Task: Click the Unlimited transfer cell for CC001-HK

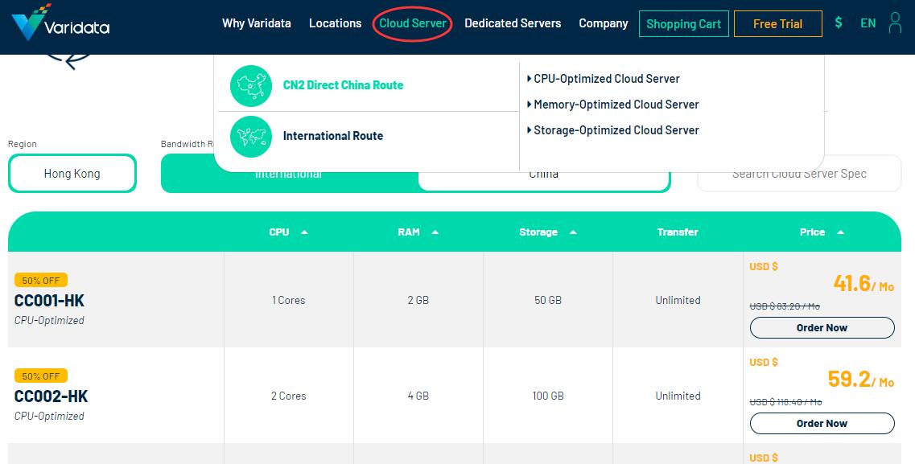Action: (678, 300)
